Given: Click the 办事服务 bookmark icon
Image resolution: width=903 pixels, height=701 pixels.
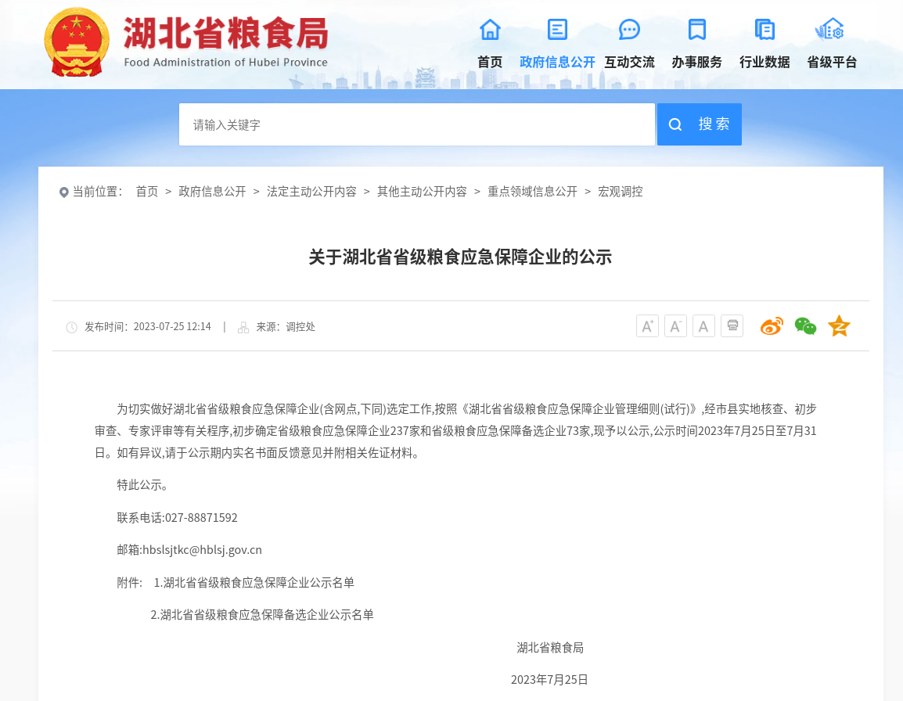Looking at the screenshot, I should tap(697, 30).
